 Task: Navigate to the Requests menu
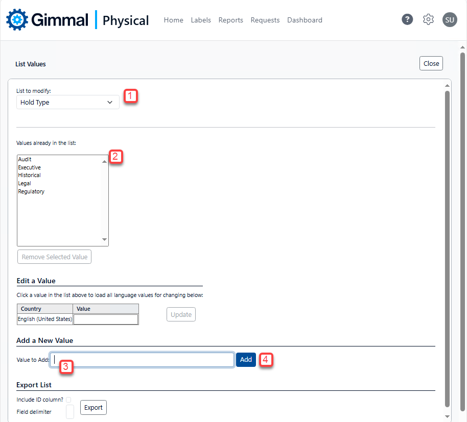pos(265,20)
